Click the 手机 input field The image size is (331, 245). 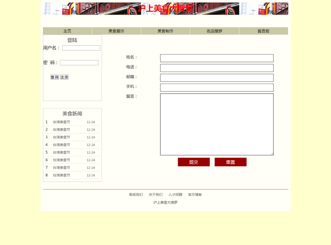click(217, 87)
